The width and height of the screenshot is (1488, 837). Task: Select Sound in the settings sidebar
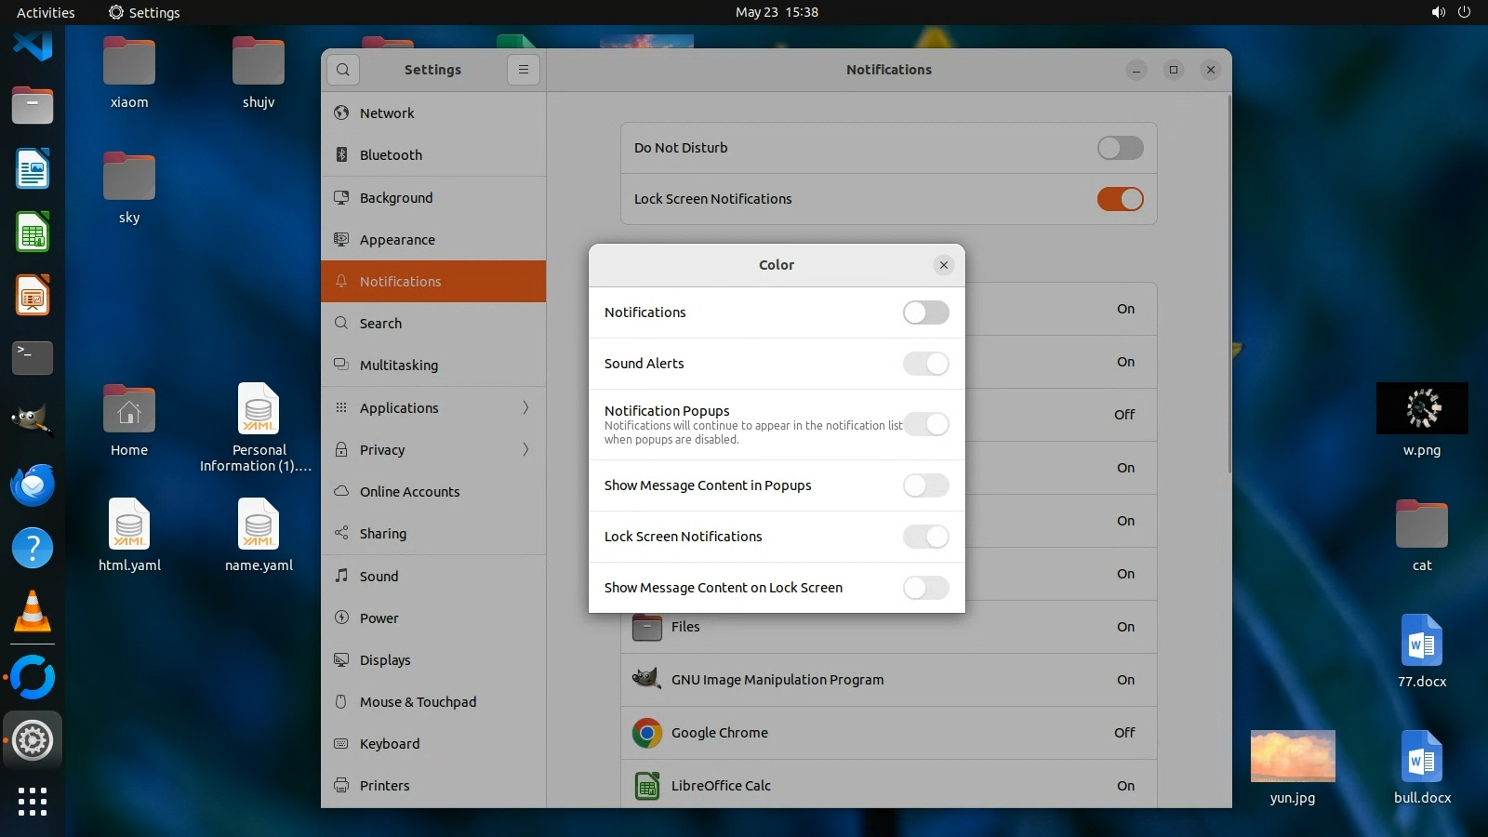pos(379,577)
